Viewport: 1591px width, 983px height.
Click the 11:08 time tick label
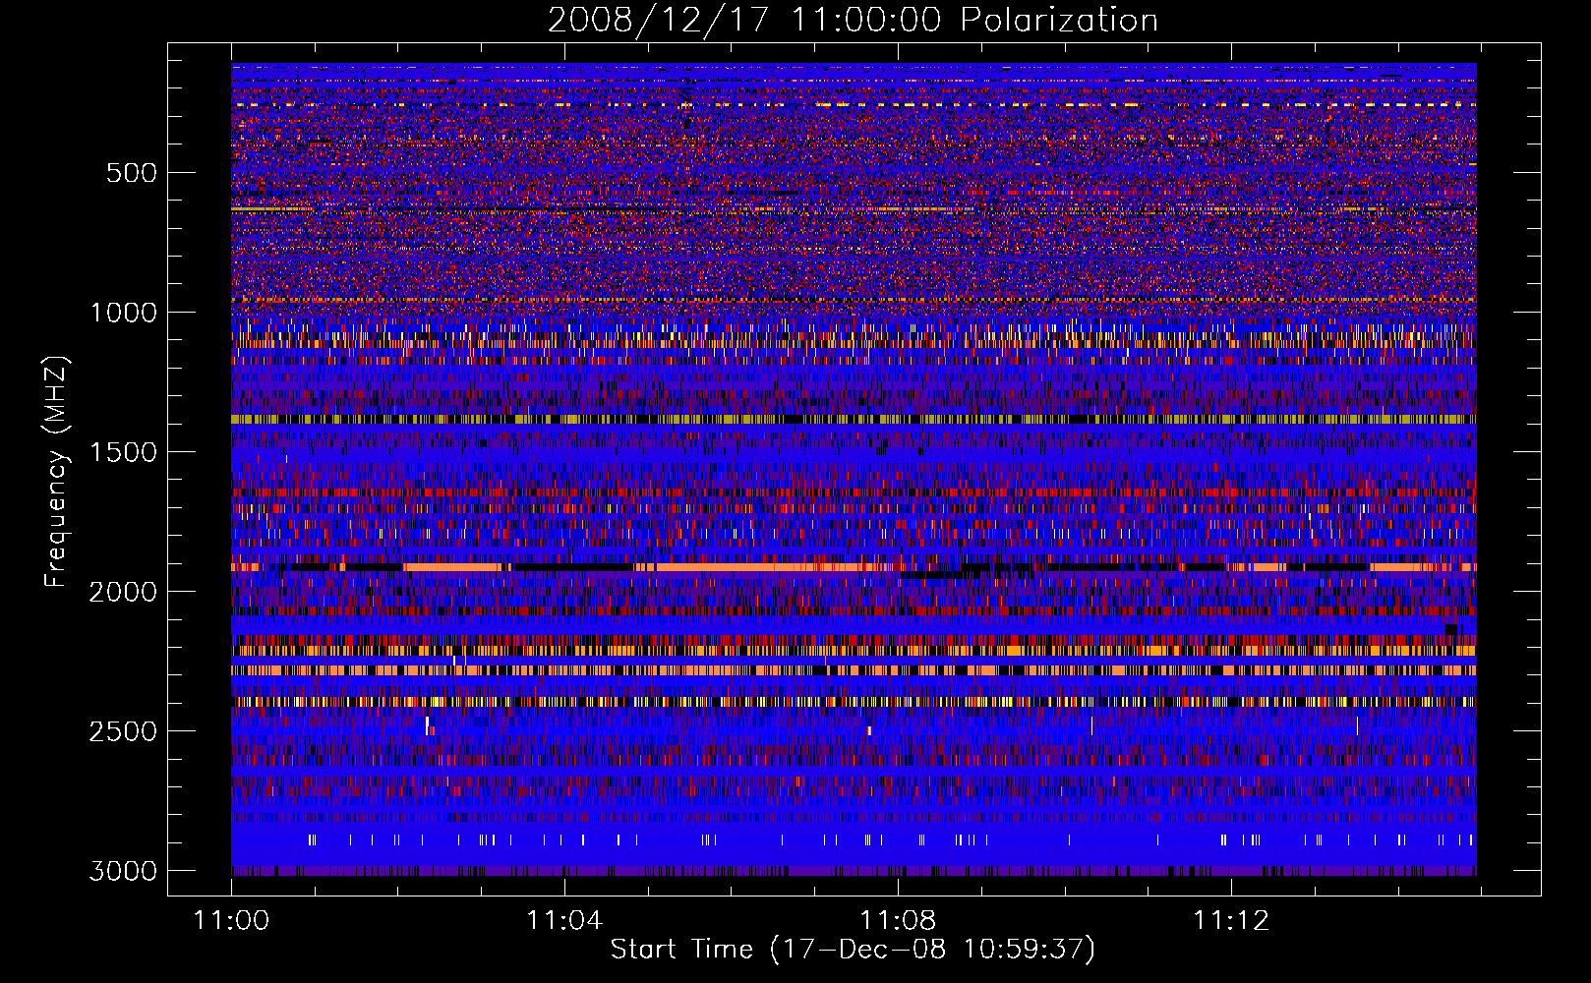point(898,921)
